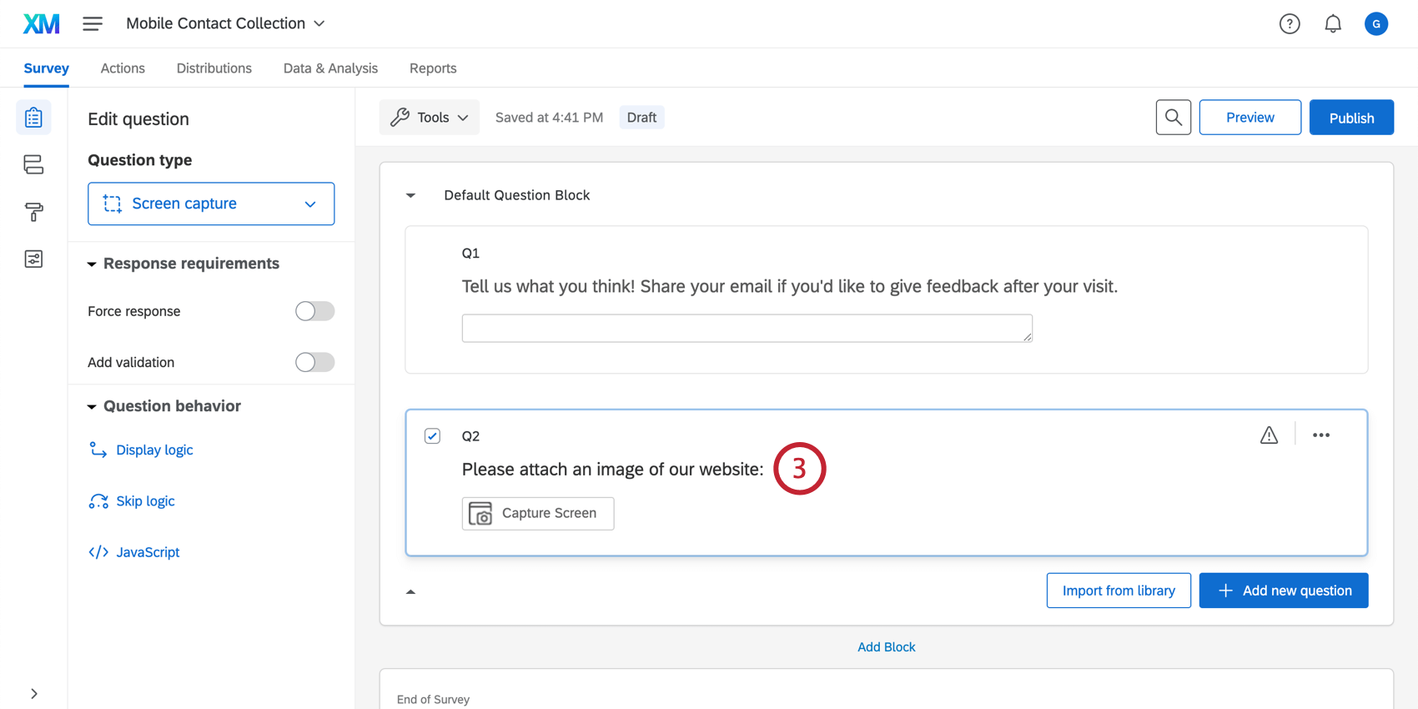Screen dimensions: 1418x709
Task: Open the Data & Analysis tab
Action: point(330,68)
